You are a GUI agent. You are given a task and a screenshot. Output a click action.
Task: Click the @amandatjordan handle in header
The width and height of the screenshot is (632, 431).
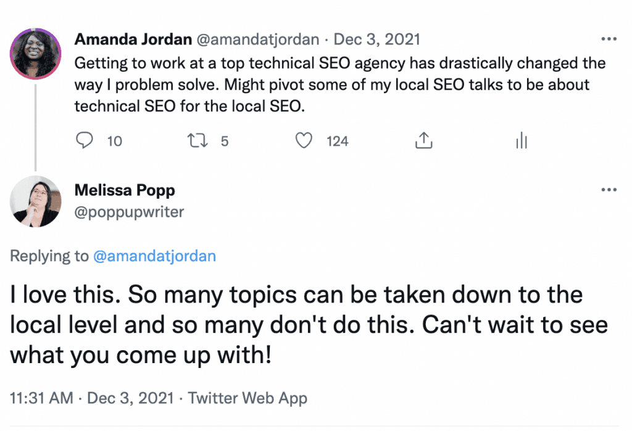(x=258, y=40)
